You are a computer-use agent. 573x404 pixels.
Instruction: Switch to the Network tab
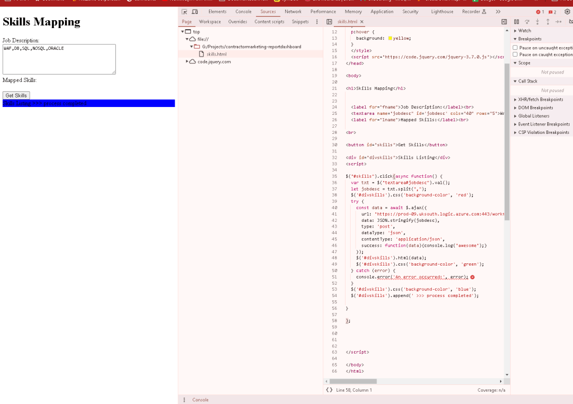[x=293, y=12]
